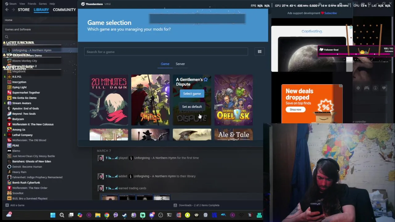The height and width of the screenshot is (222, 395).
Task: Select Inscryption in library list
Action: tap(19, 82)
